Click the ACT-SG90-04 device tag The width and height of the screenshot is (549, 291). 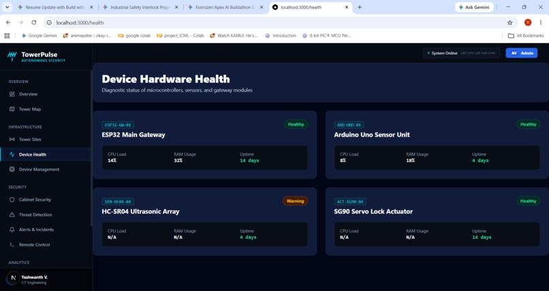[x=350, y=201]
